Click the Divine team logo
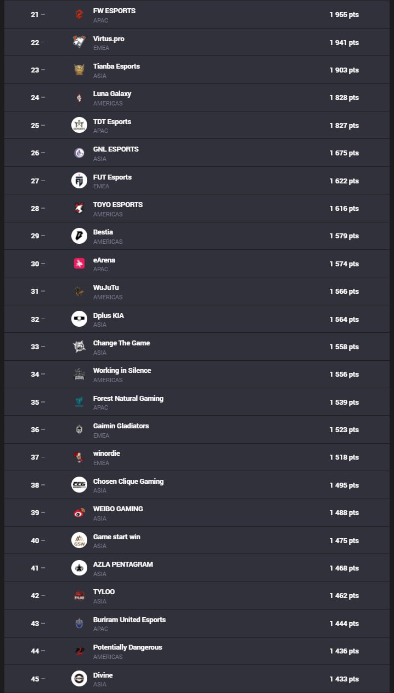The width and height of the screenshot is (394, 693). coord(79,679)
